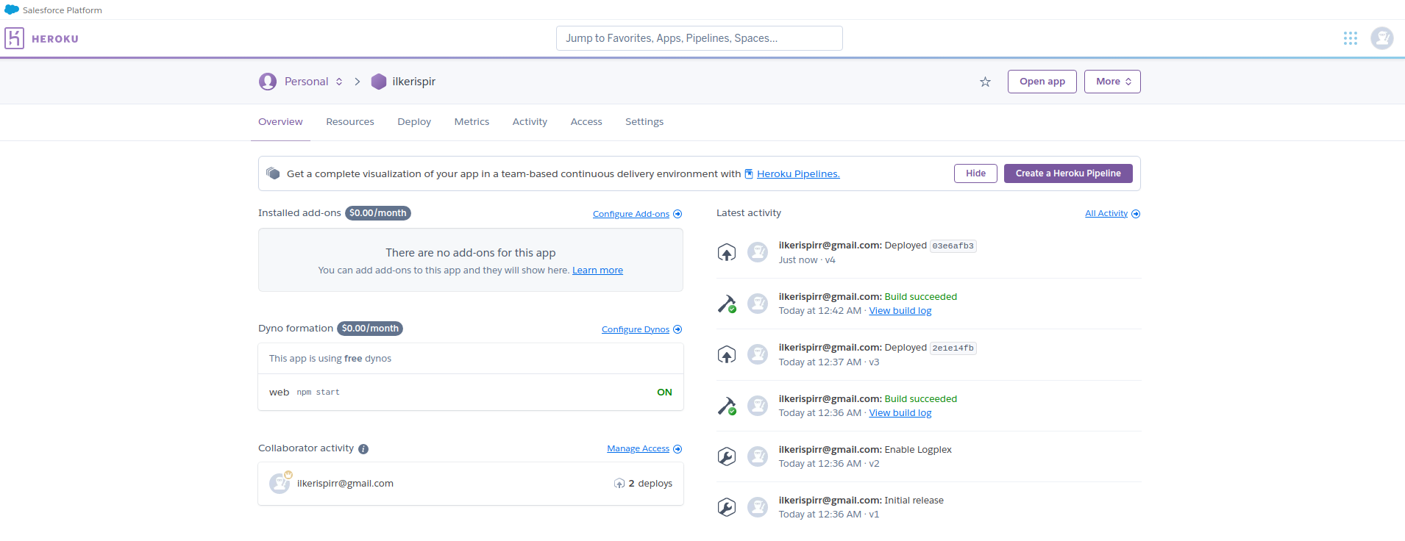Hide the pipeline banner
Viewport: 1405px width, 541px height.
(x=976, y=173)
